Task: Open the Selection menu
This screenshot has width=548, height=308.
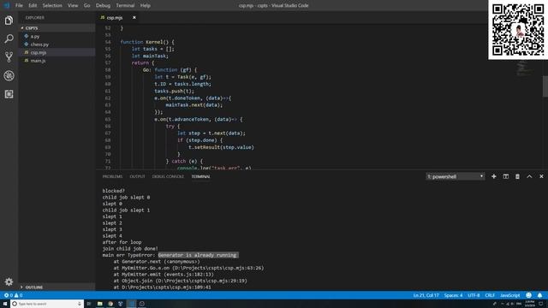Action: pyautogui.click(x=52, y=6)
